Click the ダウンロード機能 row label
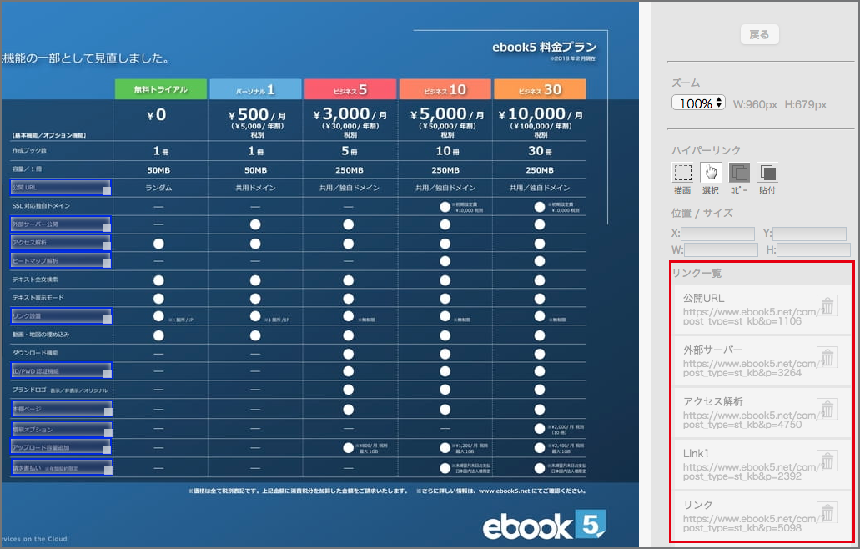Screen dimensions: 860x549 pyautogui.click(x=35, y=353)
